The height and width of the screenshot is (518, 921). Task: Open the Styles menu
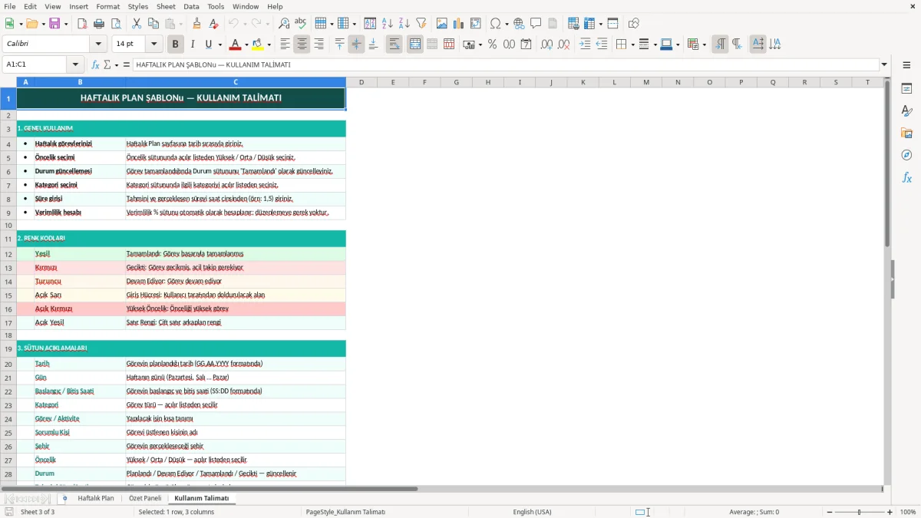[138, 6]
